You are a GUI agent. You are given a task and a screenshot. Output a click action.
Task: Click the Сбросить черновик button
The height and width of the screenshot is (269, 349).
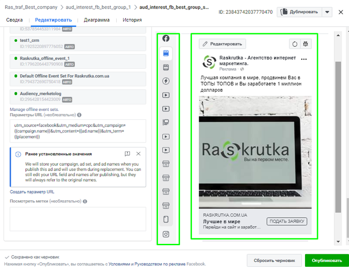coord(274,260)
